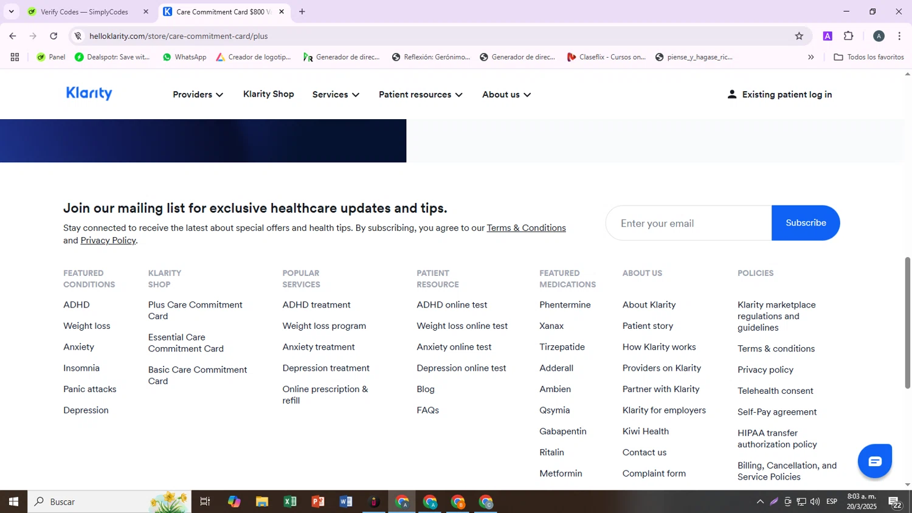This screenshot has width=912, height=513.
Task: Click the site information icon beside URL
Action: click(x=78, y=36)
